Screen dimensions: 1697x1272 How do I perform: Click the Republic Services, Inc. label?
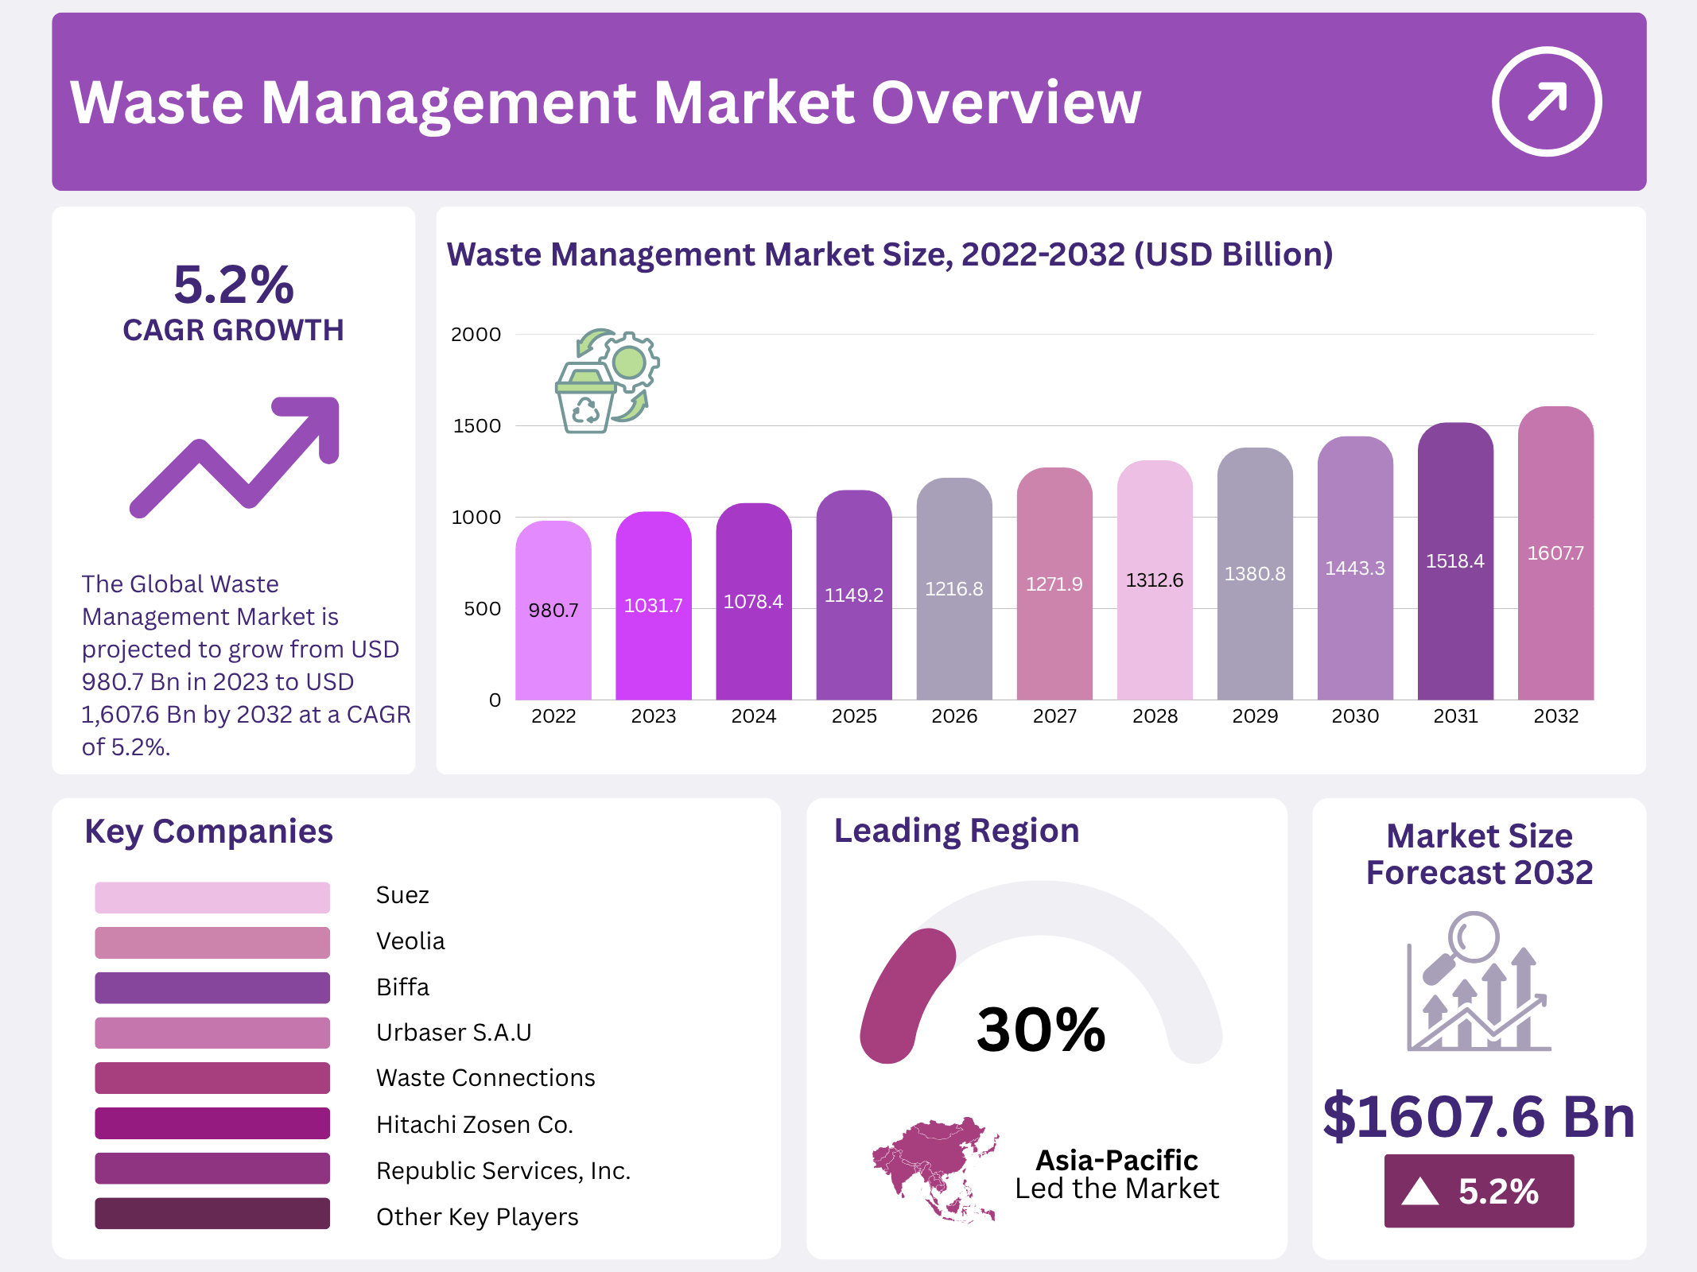503,1171
